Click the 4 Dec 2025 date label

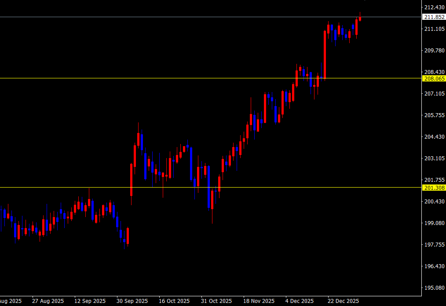point(300,301)
